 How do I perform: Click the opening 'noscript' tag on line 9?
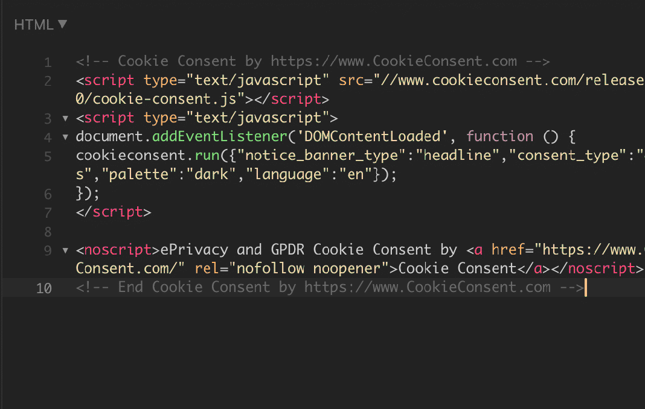pos(118,250)
